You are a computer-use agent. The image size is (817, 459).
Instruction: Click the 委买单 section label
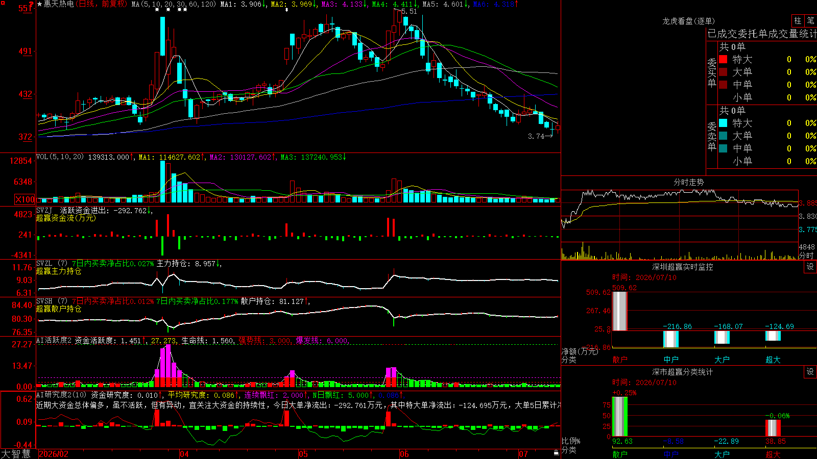click(x=712, y=72)
